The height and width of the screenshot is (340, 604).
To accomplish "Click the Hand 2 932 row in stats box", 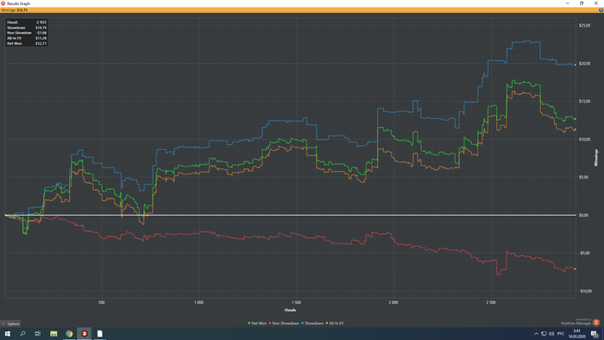I will (27, 22).
